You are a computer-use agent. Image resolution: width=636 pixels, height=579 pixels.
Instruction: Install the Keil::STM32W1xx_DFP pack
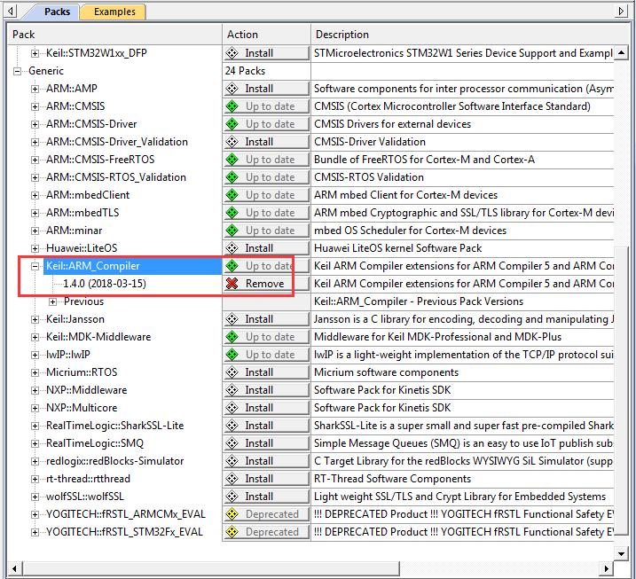[x=266, y=53]
